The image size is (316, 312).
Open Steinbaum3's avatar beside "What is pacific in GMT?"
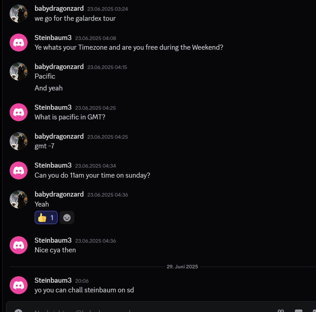19,112
